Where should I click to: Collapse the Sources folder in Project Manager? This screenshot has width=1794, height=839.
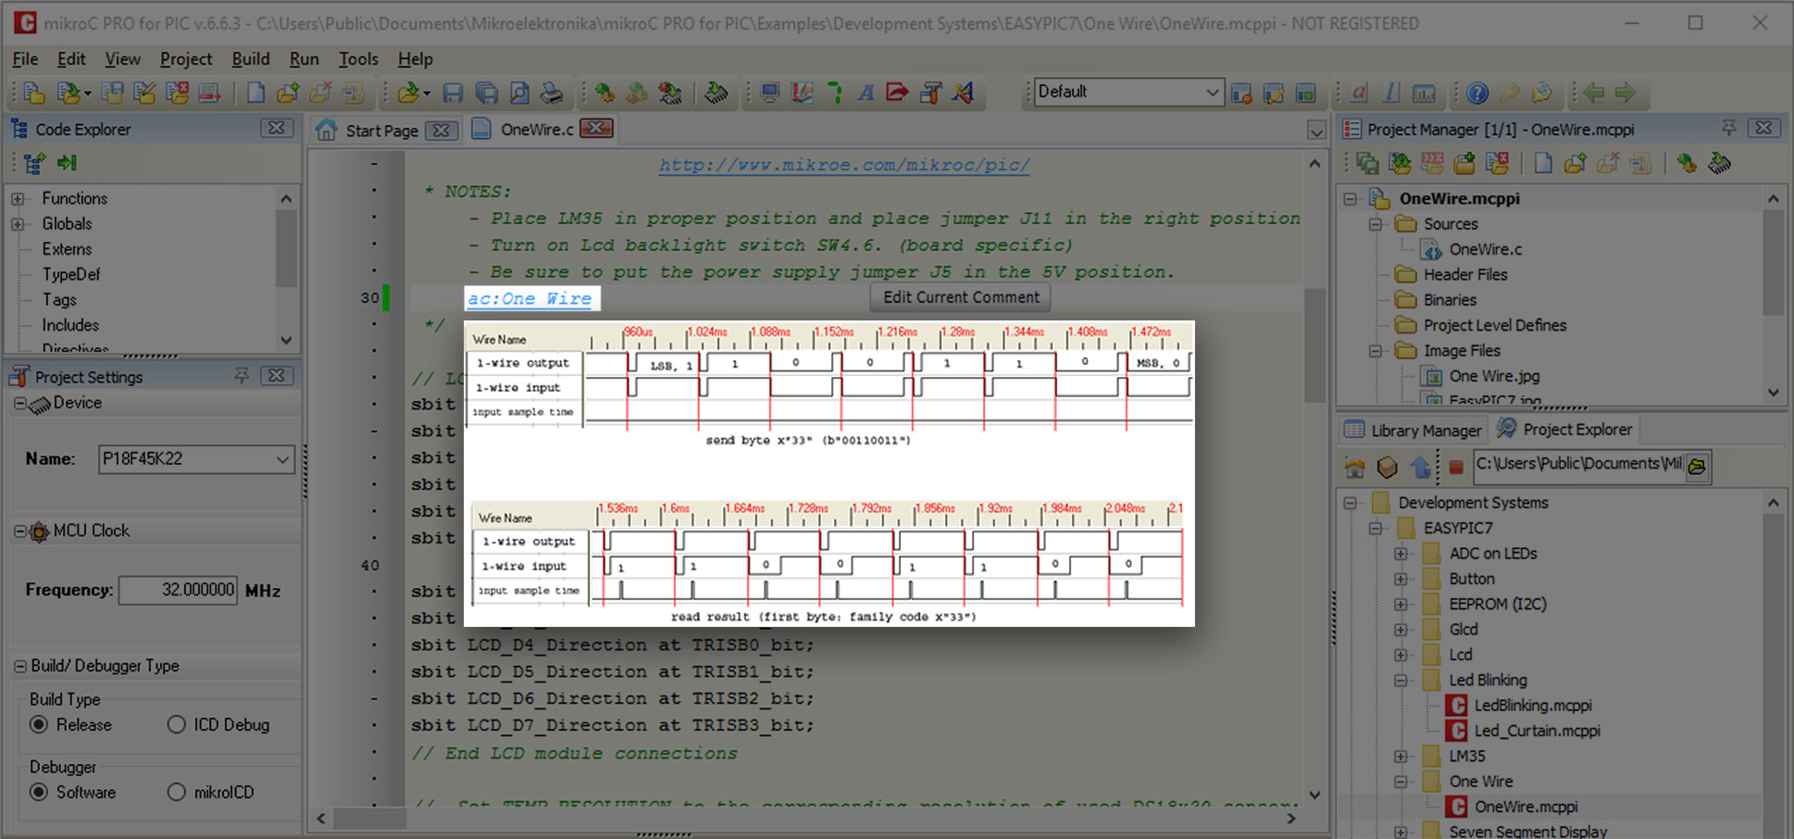coord(1376,224)
